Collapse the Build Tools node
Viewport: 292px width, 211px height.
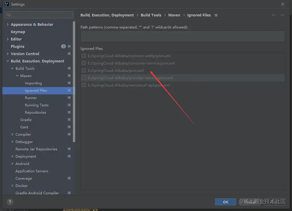point(12,69)
